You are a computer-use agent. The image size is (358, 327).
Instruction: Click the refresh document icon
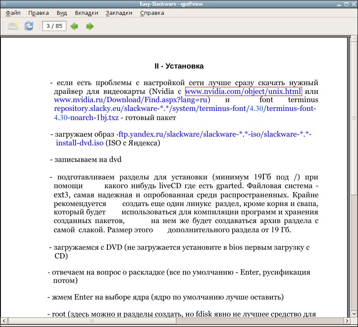pos(29,26)
